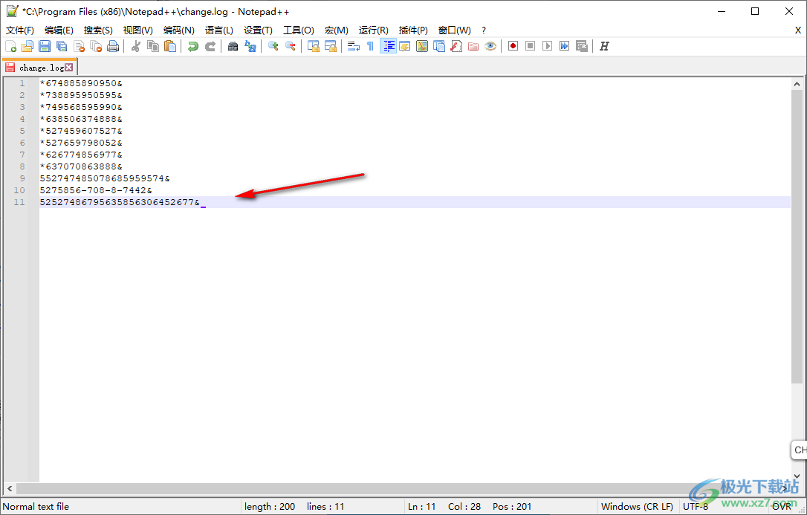Click the Zoom Out magnifier icon

tap(291, 46)
